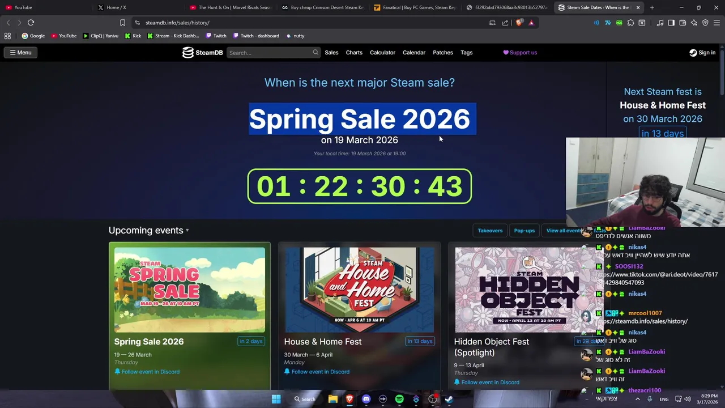The image size is (725, 408).
Task: Open Spotify from the taskbar
Action: pos(399,399)
